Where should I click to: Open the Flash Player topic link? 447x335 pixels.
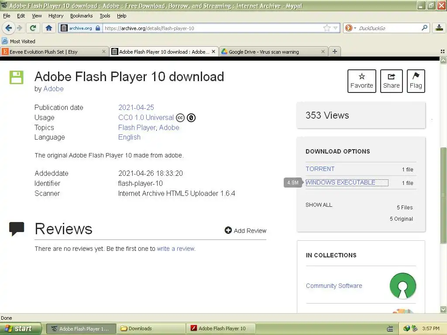pyautogui.click(x=137, y=127)
